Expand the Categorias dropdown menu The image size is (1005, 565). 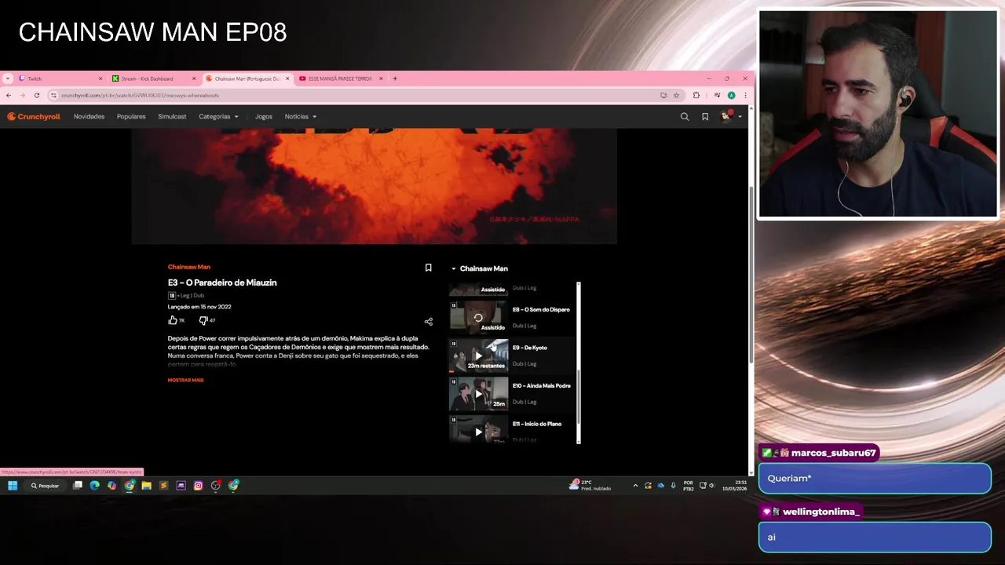pyautogui.click(x=218, y=116)
